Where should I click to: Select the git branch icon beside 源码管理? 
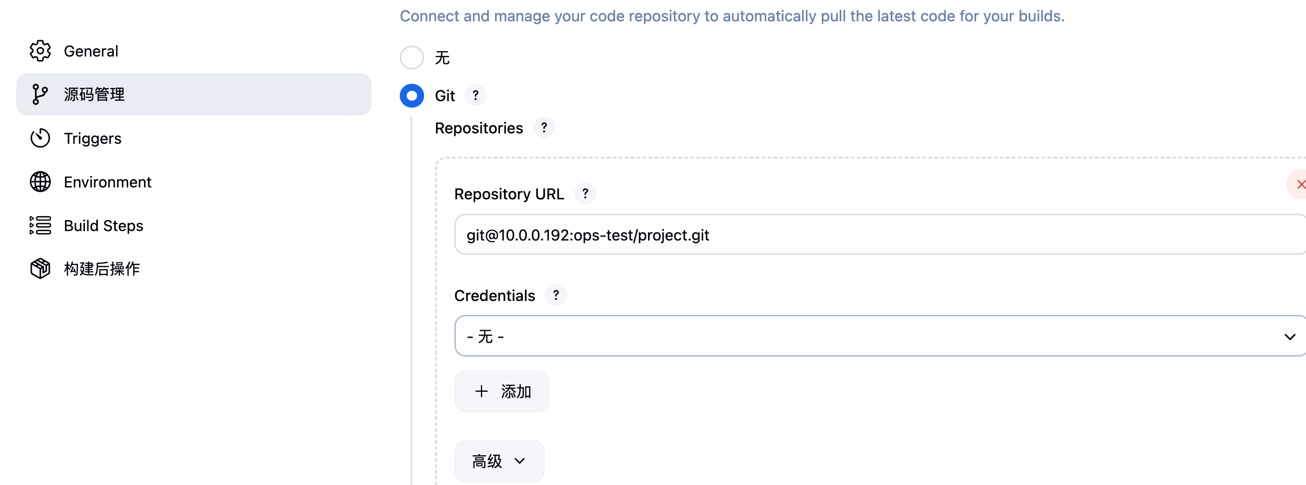(40, 94)
